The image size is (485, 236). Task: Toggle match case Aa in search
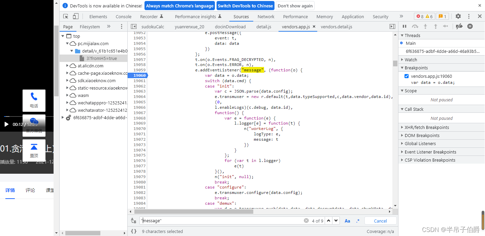pos(347,221)
